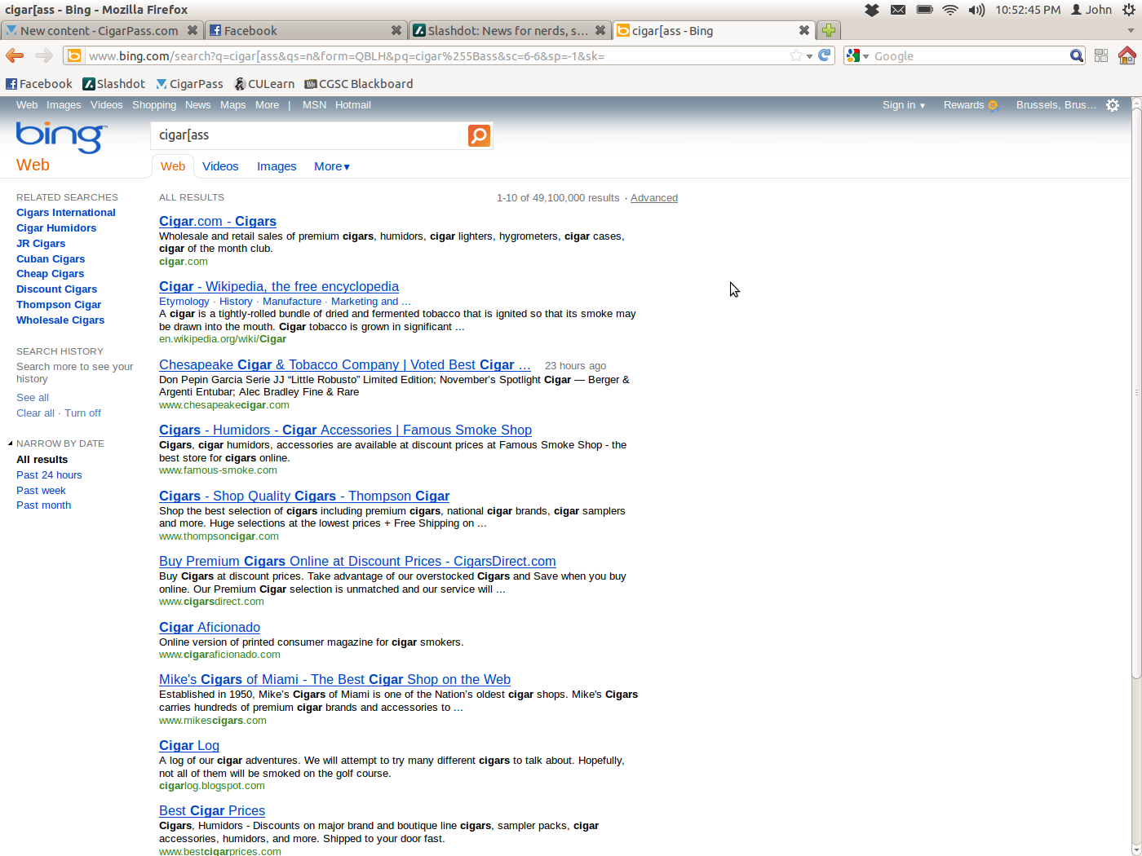Select the Web results tab
1142x856 pixels.
[x=173, y=166]
